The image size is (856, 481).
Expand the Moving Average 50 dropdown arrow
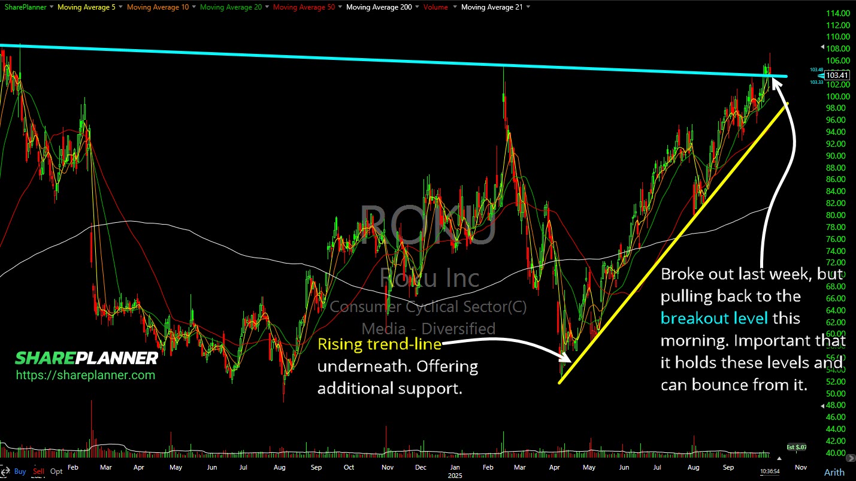click(340, 7)
